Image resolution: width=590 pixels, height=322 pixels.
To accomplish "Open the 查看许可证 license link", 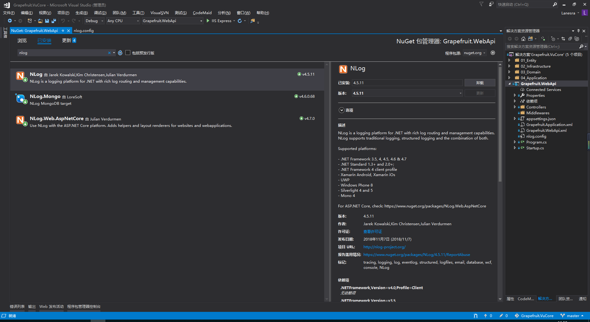I will coord(373,232).
